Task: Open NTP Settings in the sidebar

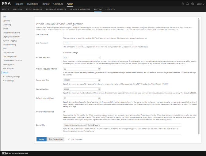Action: 8,81
